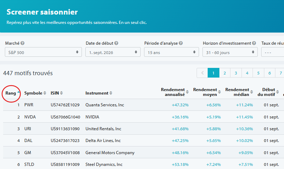Sort table by ISIN column
Viewport: 284px width, 169px height.
coord(61,93)
